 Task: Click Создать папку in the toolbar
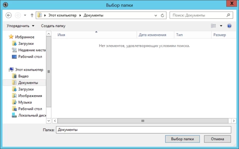click(x=53, y=26)
